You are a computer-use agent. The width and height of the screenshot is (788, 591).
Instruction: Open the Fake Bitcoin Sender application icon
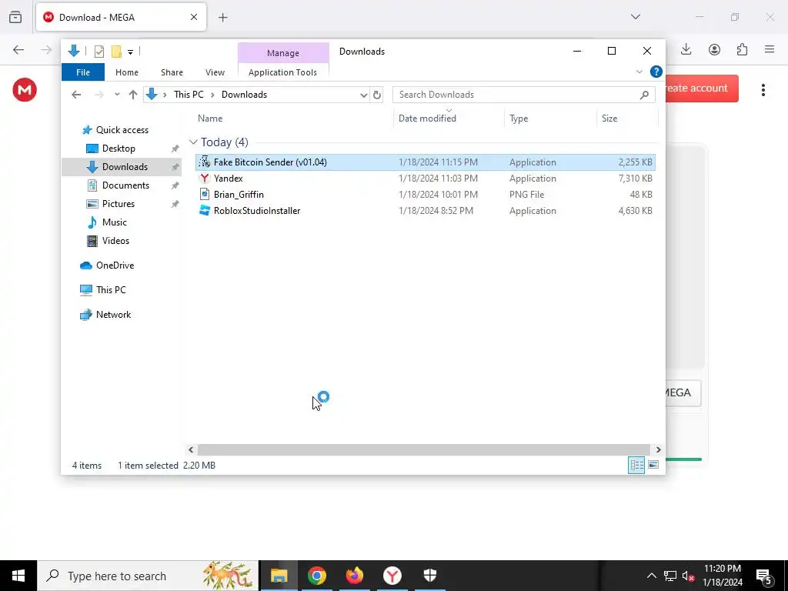click(x=204, y=162)
